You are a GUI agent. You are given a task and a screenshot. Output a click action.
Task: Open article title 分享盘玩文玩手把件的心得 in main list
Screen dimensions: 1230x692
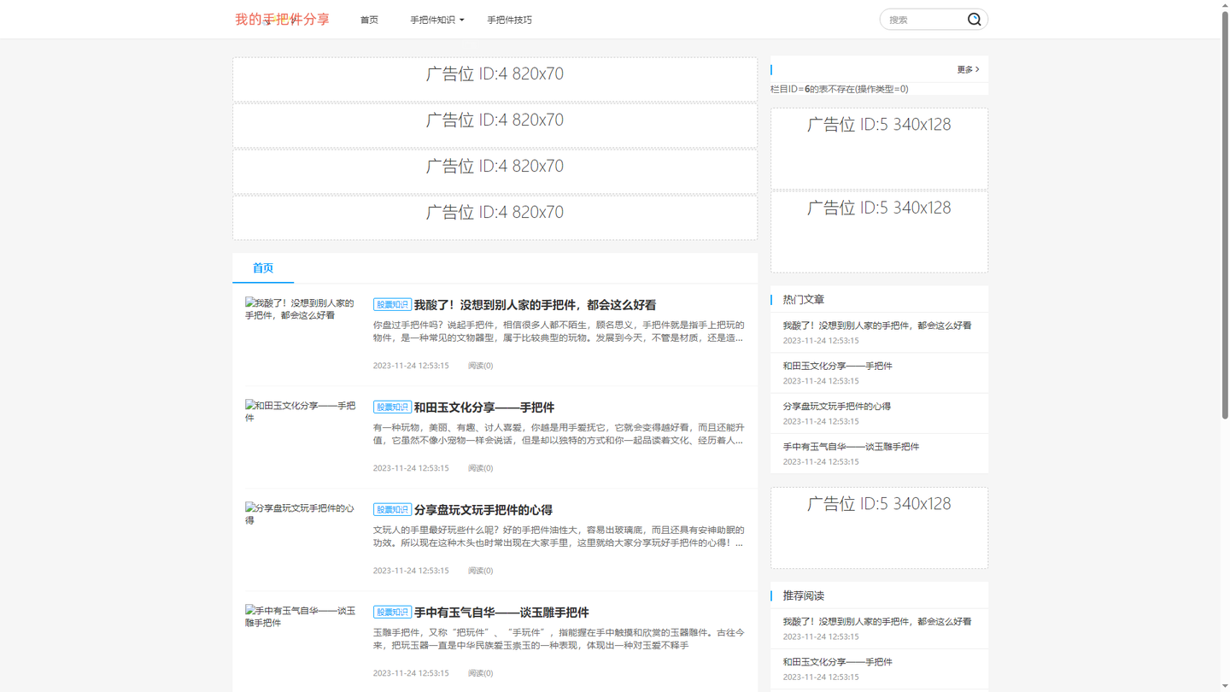click(x=483, y=510)
